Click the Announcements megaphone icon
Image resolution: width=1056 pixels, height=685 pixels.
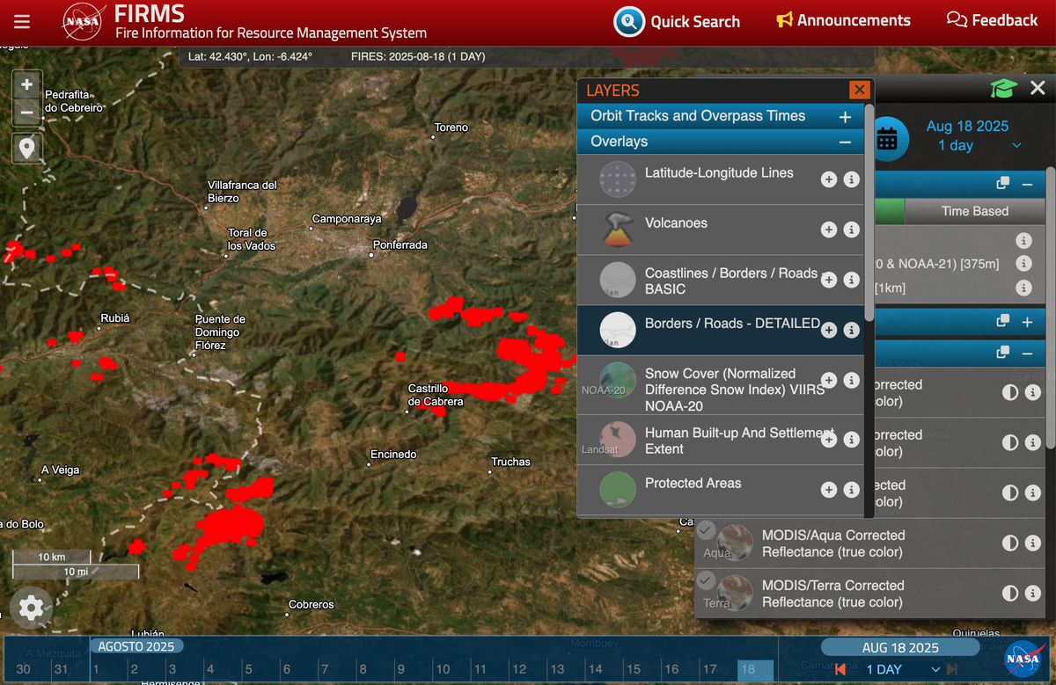coord(786,19)
